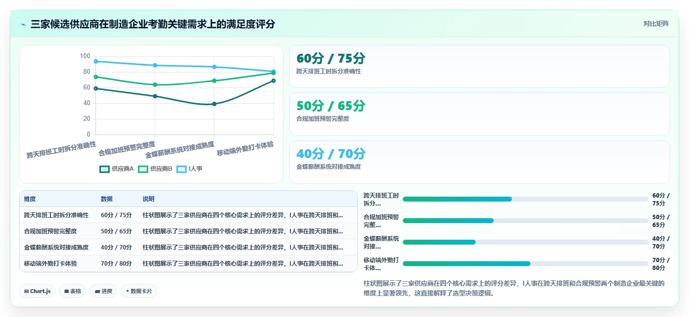Click the 合规加班预警 progress bar

tap(525, 221)
